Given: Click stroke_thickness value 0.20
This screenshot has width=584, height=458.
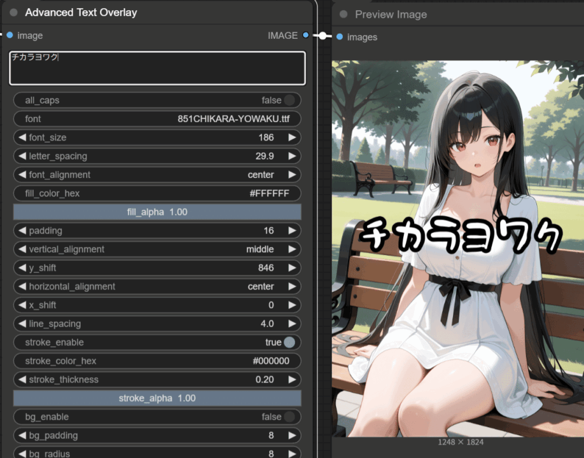Looking at the screenshot, I should pos(265,379).
